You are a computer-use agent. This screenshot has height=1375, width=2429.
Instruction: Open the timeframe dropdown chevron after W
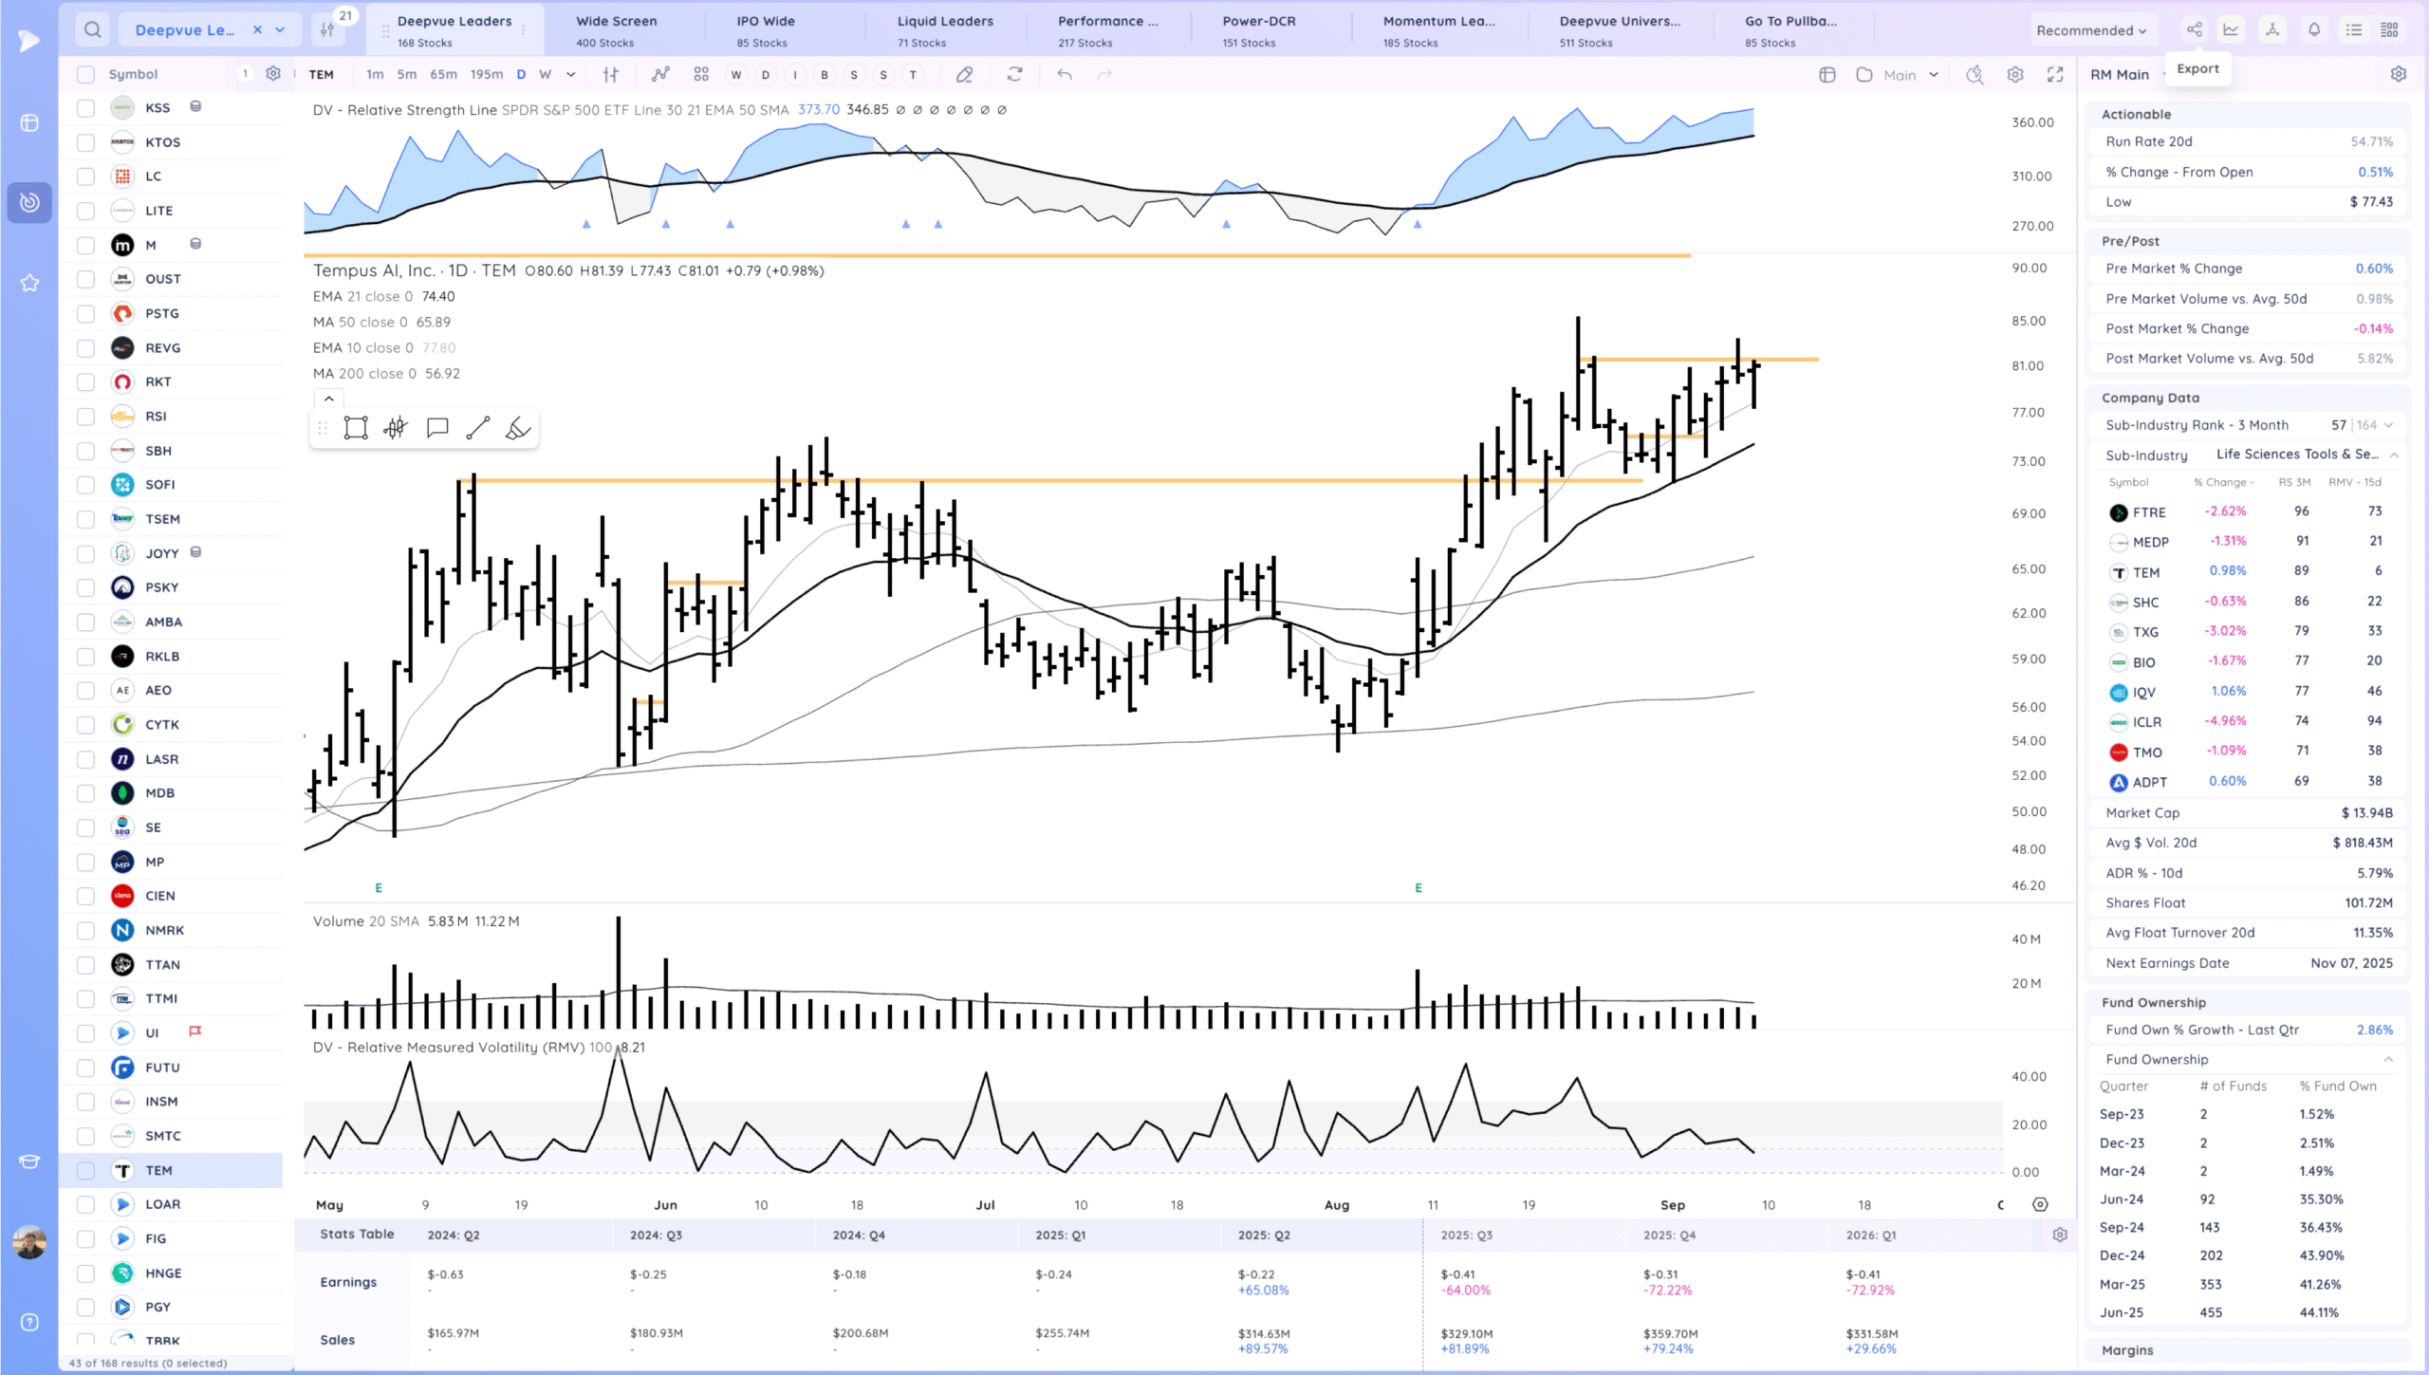point(570,74)
